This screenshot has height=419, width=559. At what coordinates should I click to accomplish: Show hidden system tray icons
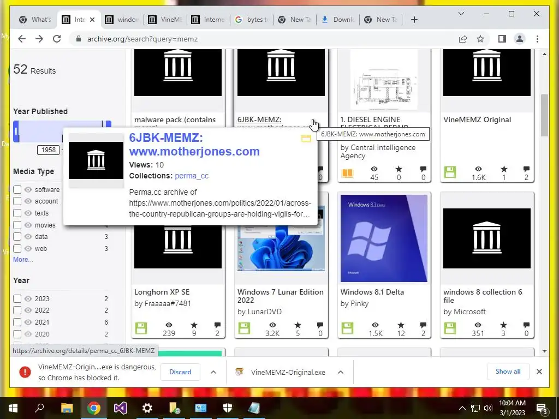click(x=462, y=408)
